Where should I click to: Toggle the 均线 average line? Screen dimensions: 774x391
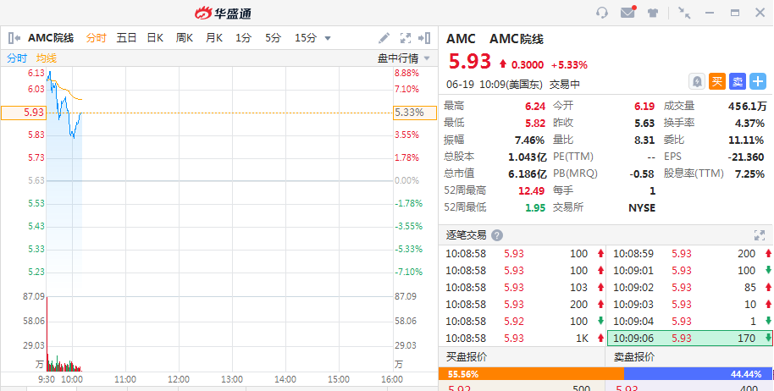coord(46,58)
